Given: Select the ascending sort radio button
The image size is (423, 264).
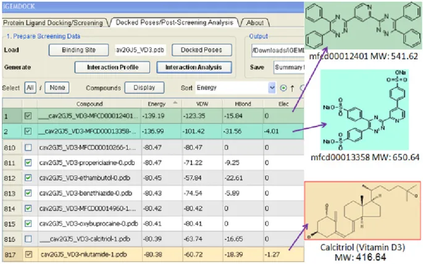Looking at the screenshot, I should 283,88.
